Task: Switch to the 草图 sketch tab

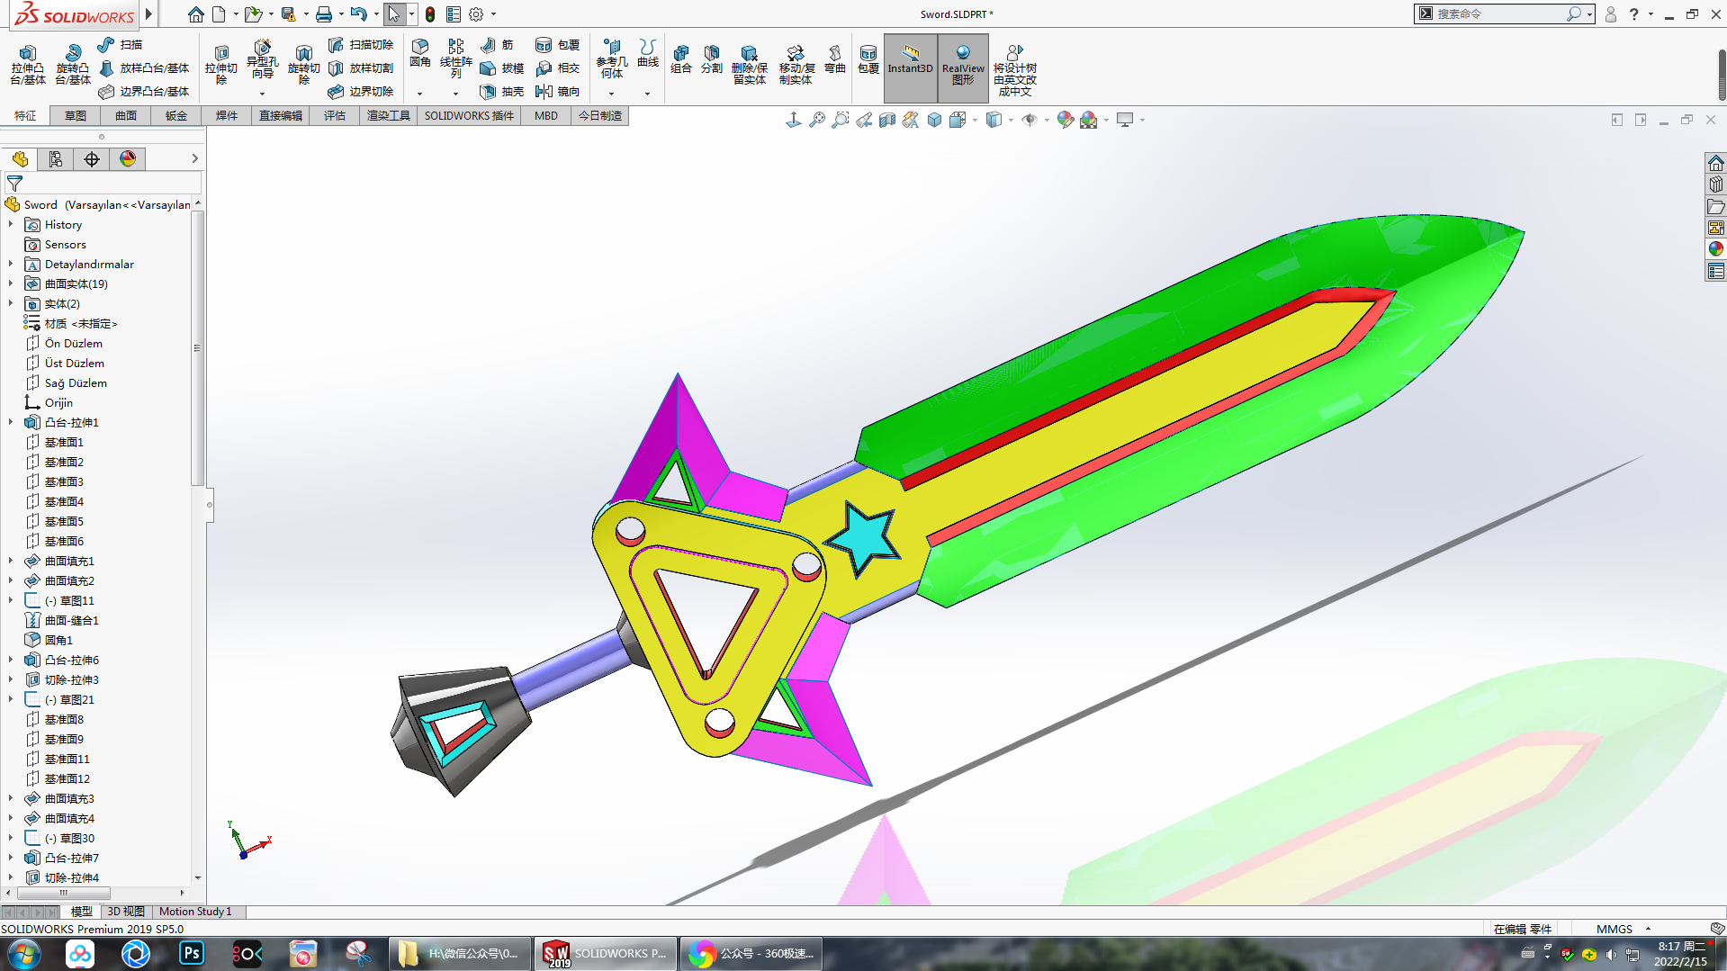Action: click(76, 116)
